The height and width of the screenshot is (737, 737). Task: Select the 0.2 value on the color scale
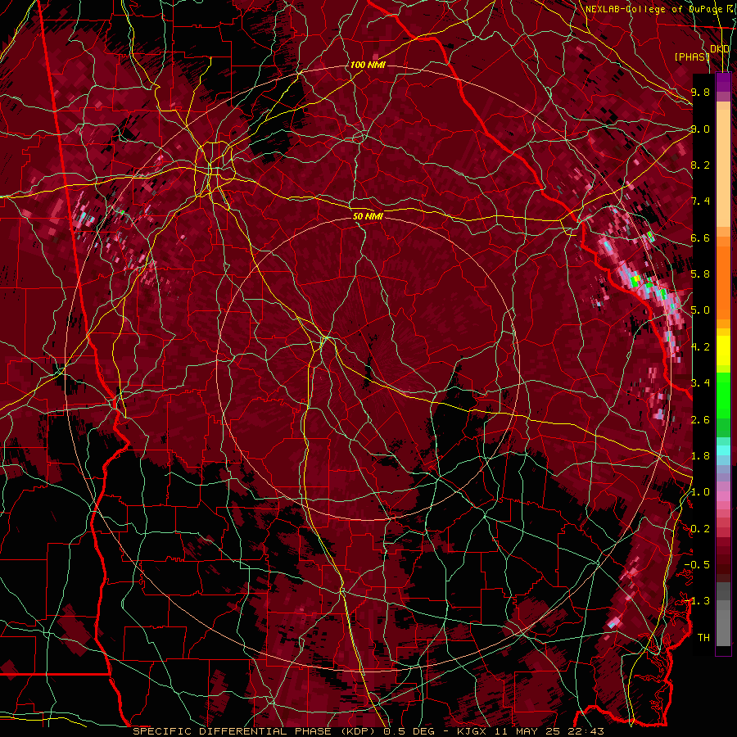(x=700, y=529)
